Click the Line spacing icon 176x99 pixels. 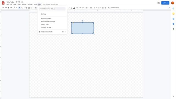pos(91,8)
